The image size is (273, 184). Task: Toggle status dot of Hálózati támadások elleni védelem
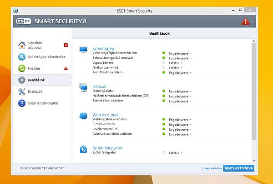pyautogui.click(x=164, y=96)
